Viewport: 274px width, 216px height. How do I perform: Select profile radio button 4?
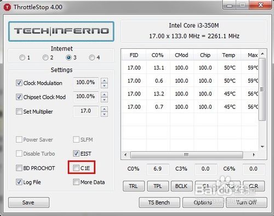(92, 58)
